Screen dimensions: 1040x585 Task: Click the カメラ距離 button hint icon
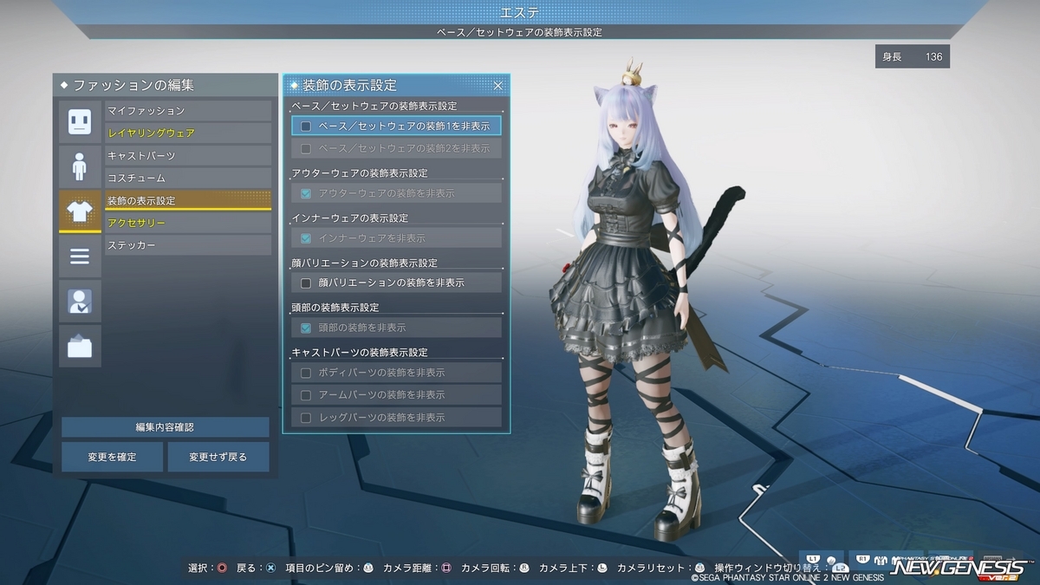pyautogui.click(x=446, y=569)
